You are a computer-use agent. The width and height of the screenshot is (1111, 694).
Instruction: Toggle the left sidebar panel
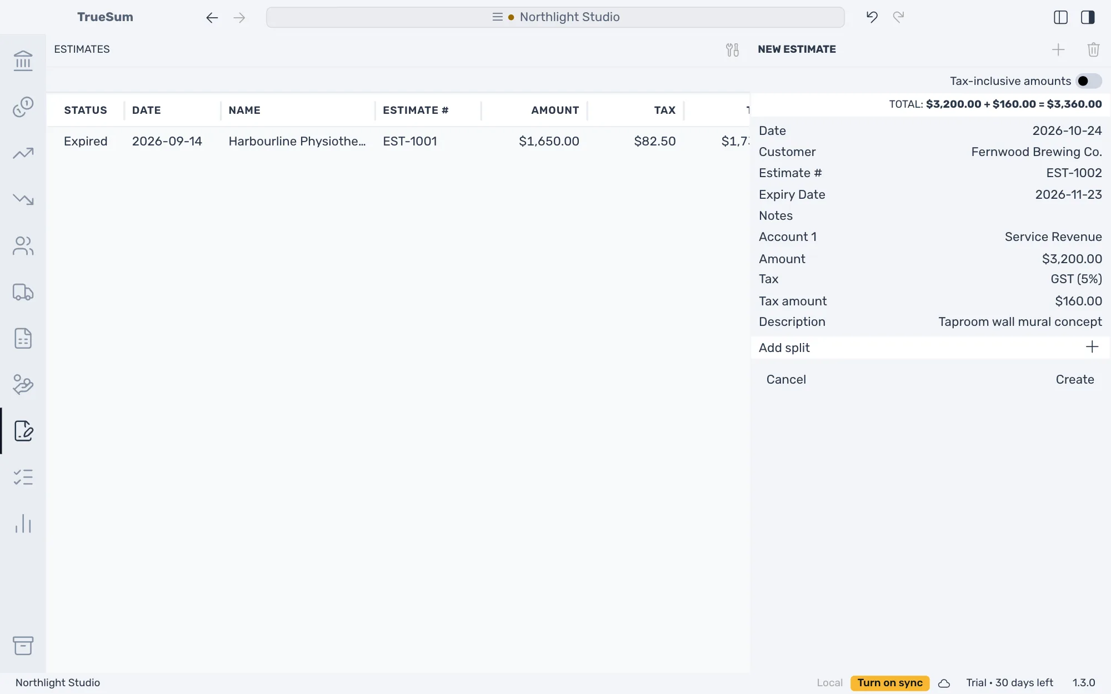(x=1060, y=17)
